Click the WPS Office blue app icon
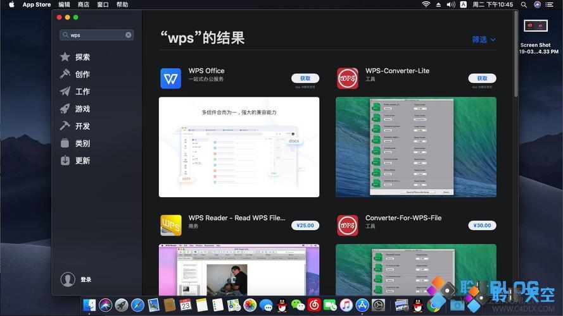The height and width of the screenshot is (316, 563). pos(170,78)
